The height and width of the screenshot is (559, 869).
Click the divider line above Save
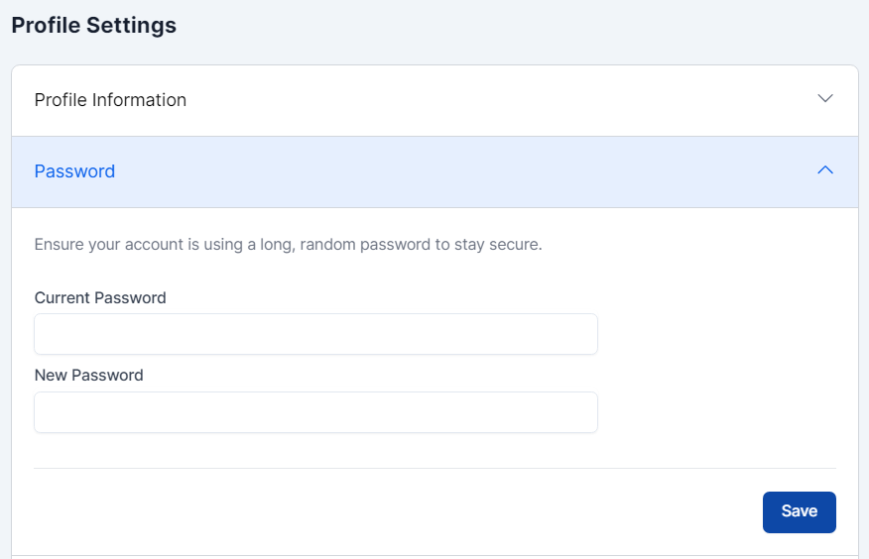click(434, 468)
